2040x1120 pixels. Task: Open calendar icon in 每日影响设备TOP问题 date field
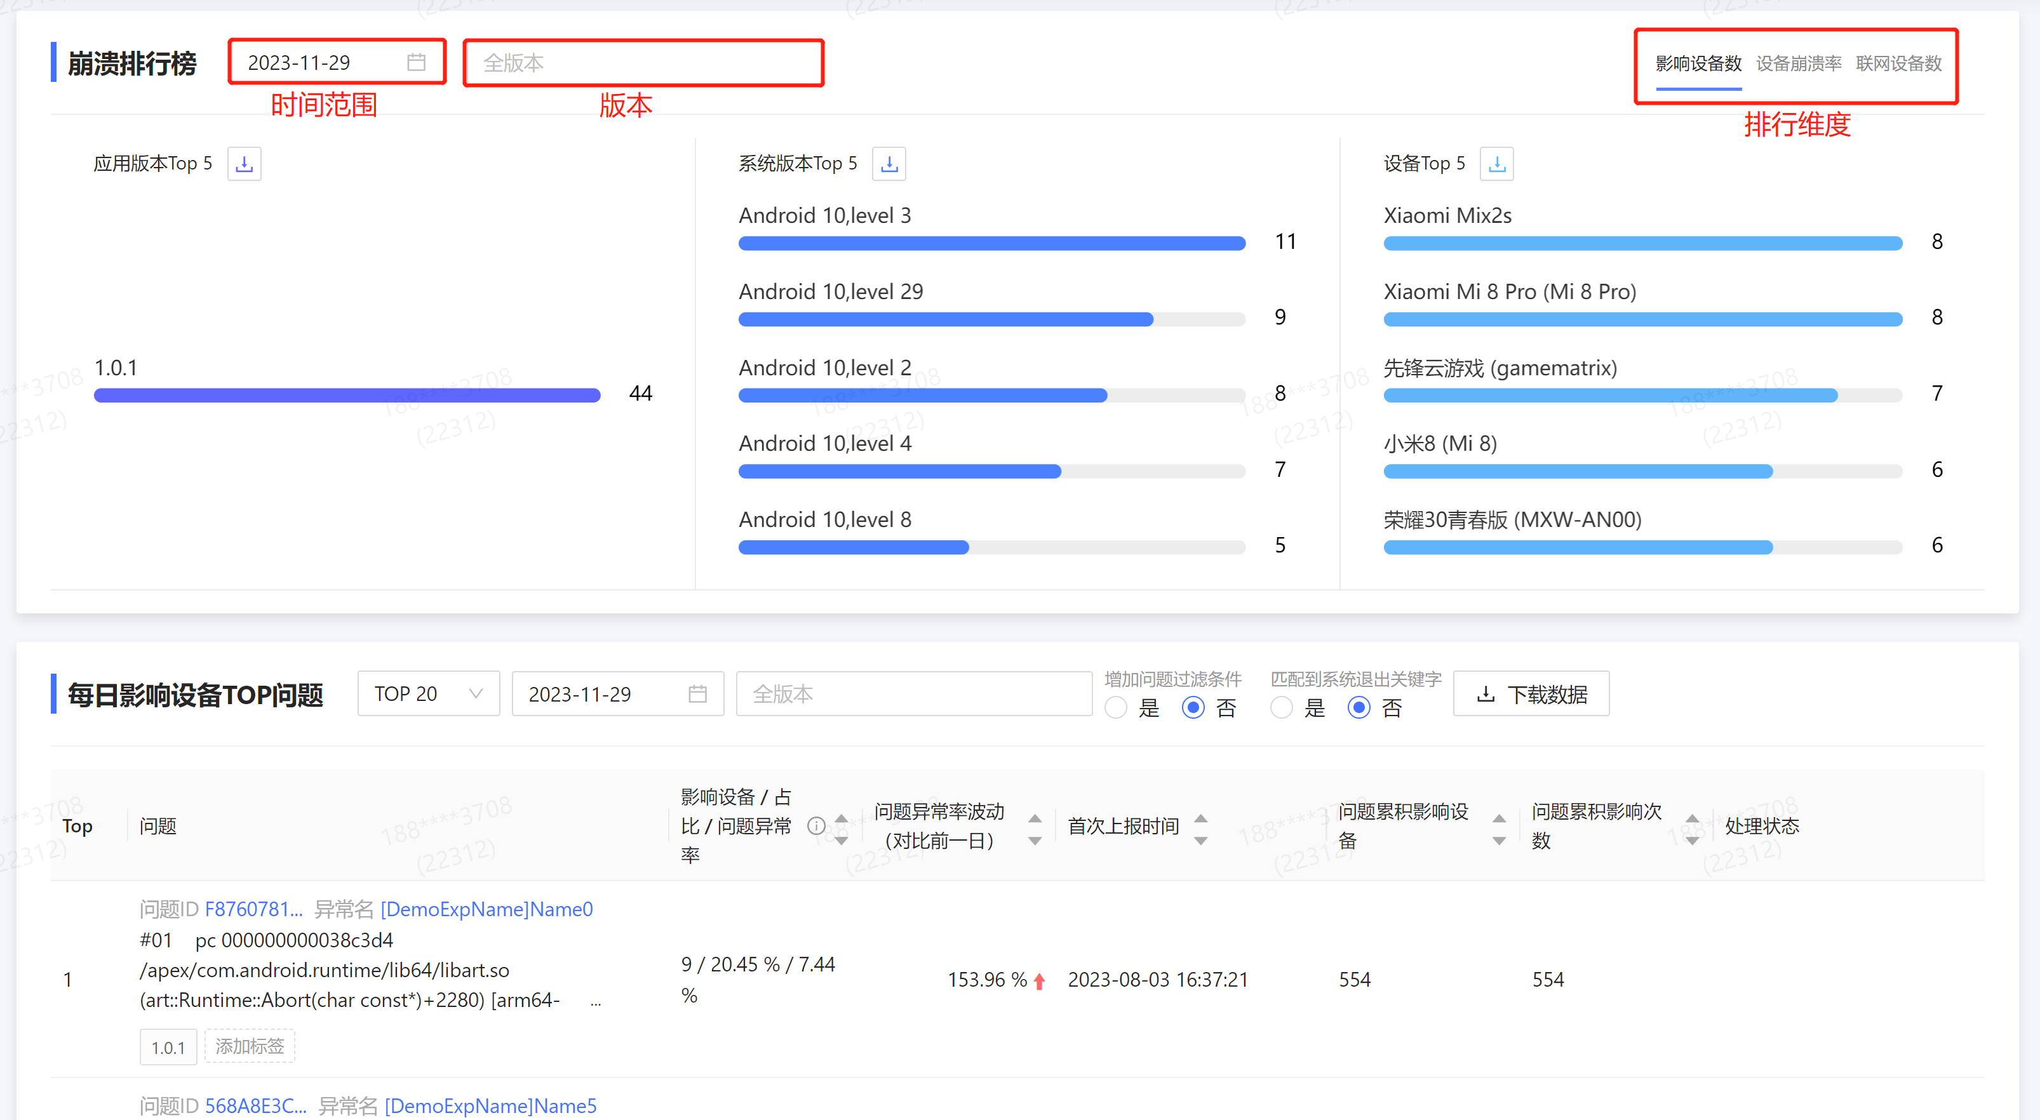697,694
